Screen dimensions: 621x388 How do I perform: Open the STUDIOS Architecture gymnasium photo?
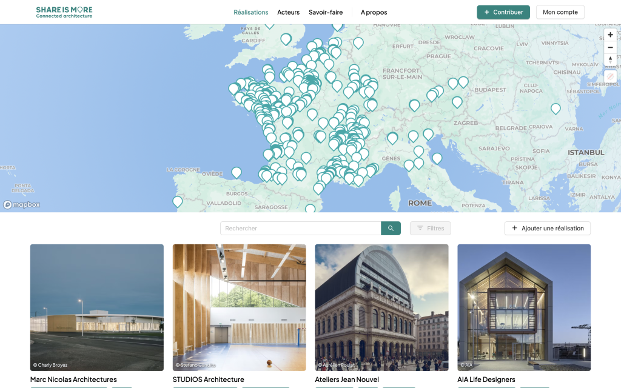point(239,307)
